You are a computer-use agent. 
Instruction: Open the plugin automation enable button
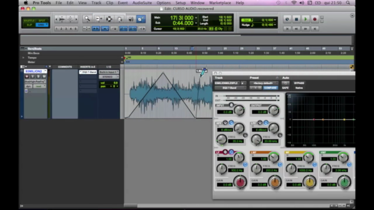pos(286,83)
